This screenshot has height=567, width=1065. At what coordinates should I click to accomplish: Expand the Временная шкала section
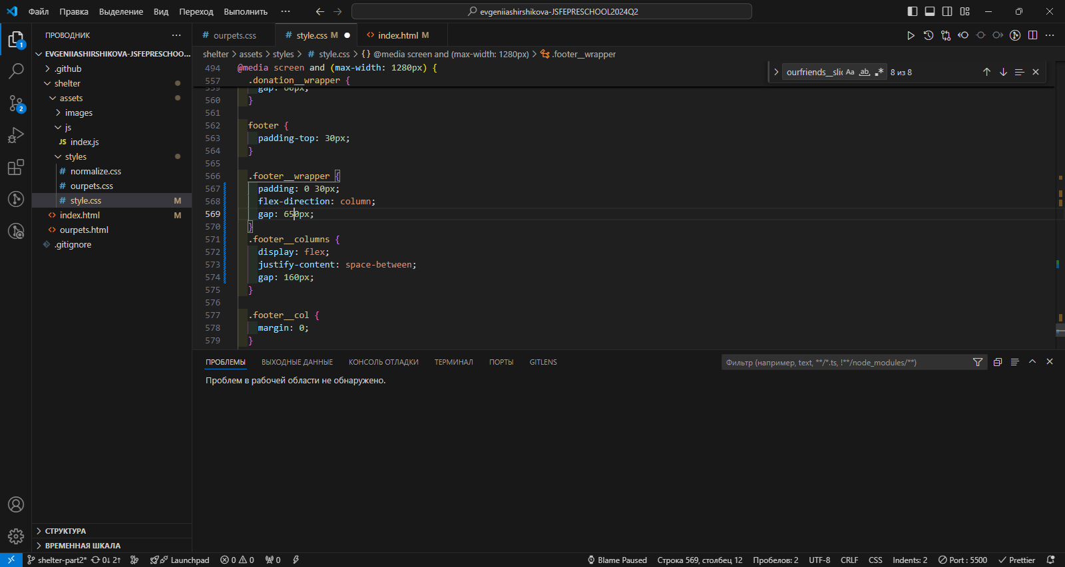[x=112, y=545]
